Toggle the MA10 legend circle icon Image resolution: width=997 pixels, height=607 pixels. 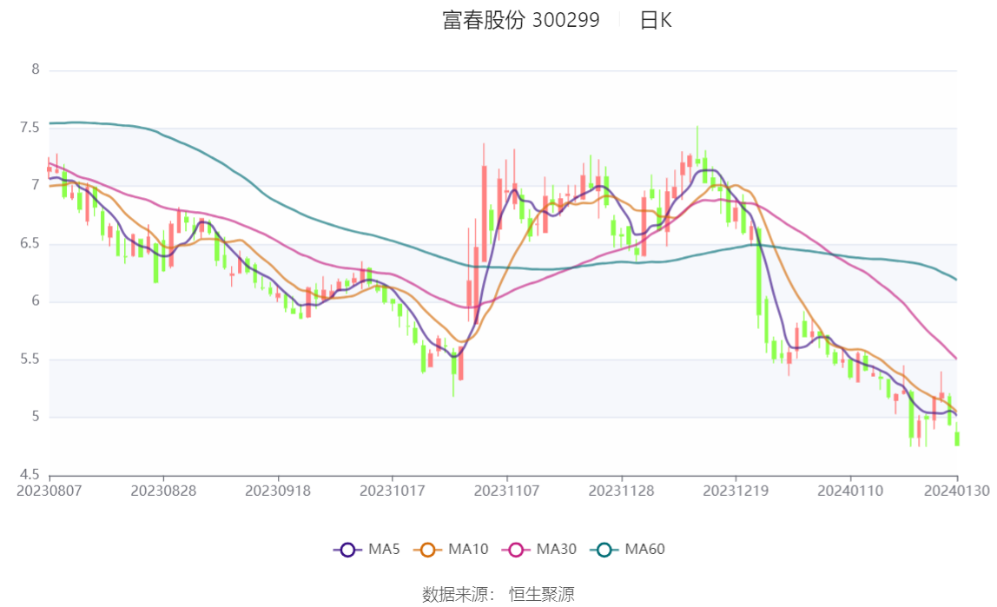pyautogui.click(x=427, y=550)
